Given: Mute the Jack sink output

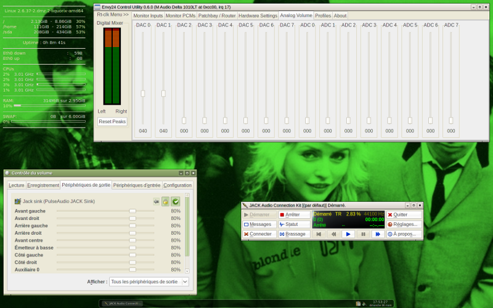Looking at the screenshot, I should click(x=157, y=201).
